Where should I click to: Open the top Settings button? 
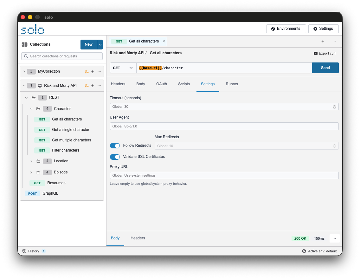[323, 29]
